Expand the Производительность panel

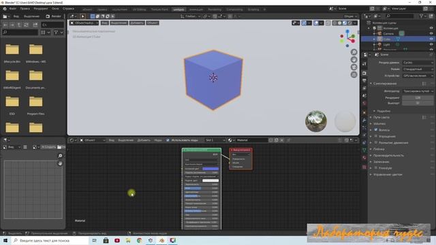pos(388,155)
